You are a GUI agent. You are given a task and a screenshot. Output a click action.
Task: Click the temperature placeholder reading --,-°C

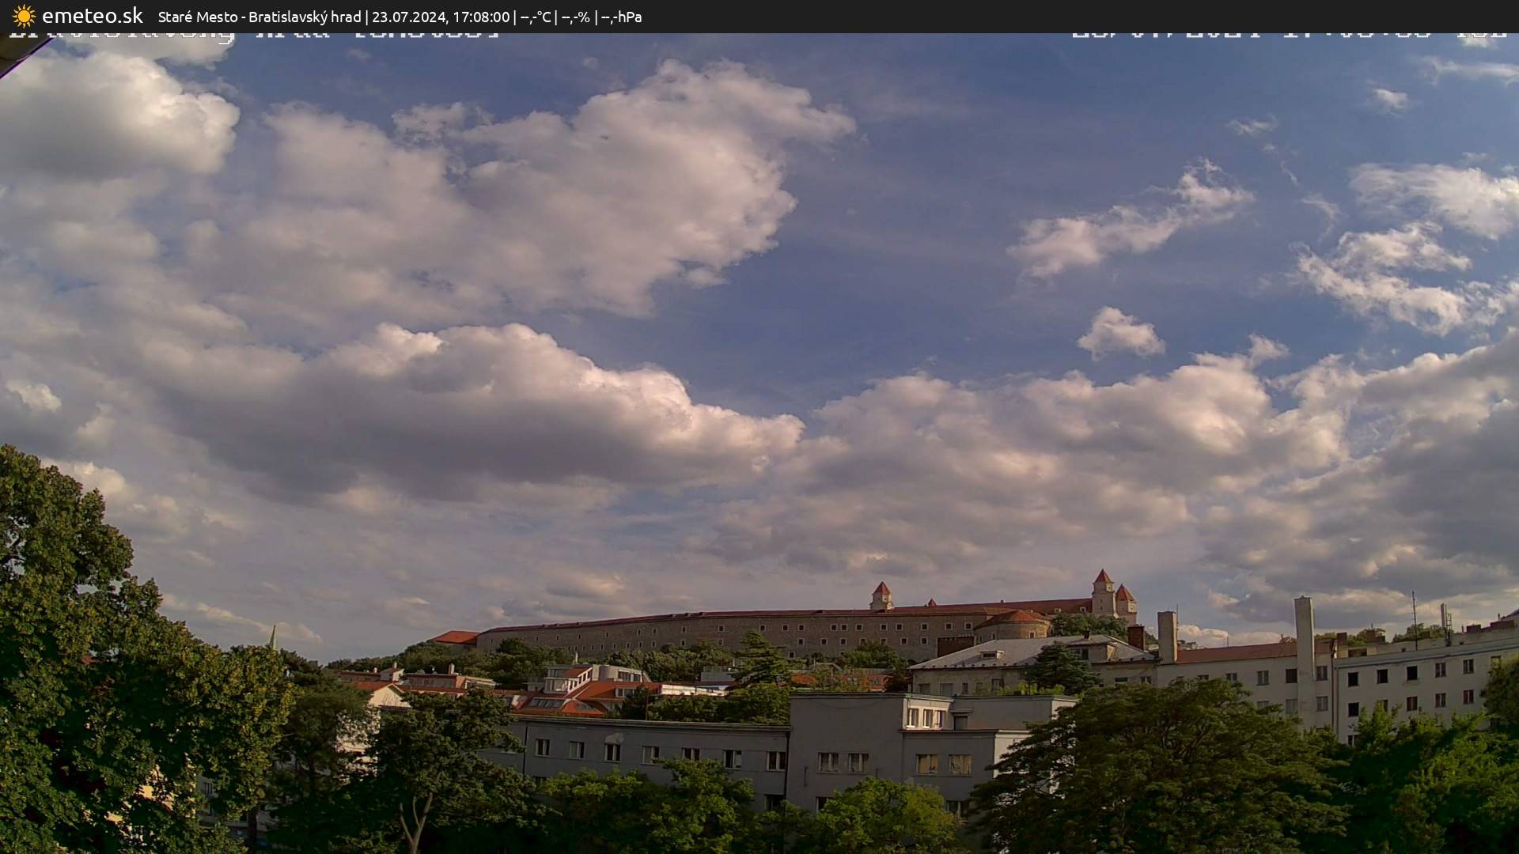pos(536,16)
